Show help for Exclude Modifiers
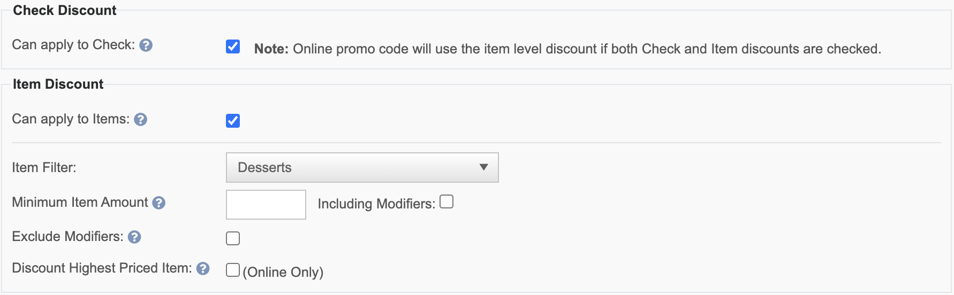 point(134,237)
